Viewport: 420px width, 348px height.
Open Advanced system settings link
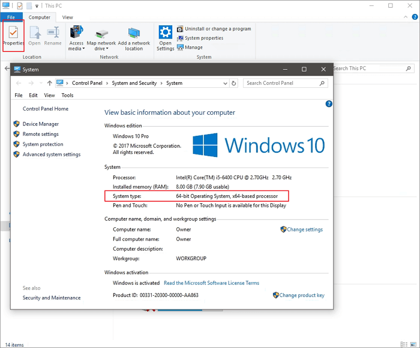click(x=52, y=154)
